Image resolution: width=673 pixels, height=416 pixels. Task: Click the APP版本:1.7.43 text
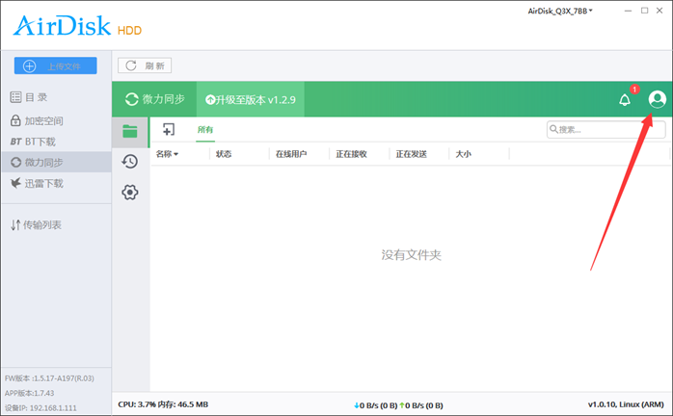pyautogui.click(x=30, y=393)
